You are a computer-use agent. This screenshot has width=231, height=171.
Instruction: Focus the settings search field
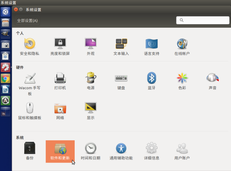[203, 20]
